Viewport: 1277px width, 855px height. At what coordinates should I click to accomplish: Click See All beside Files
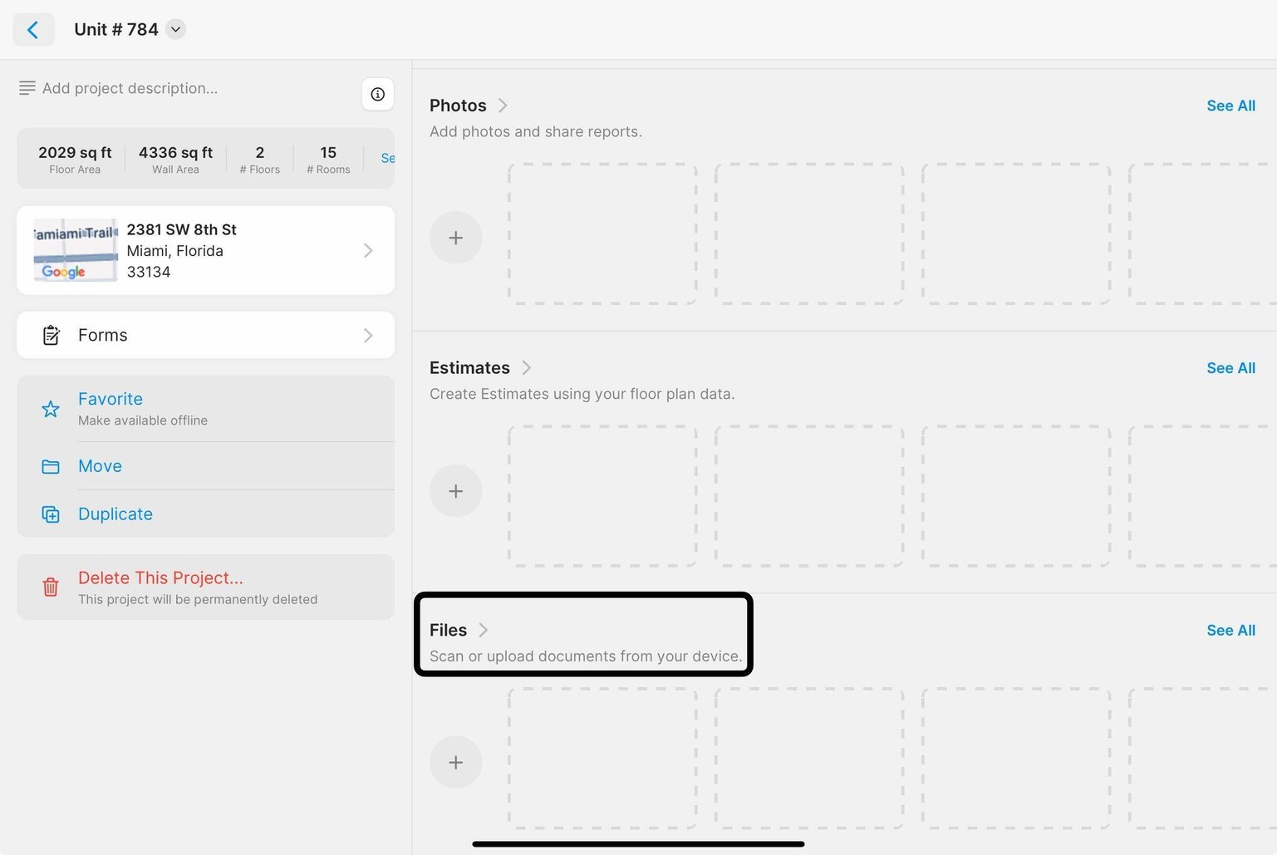1230,630
